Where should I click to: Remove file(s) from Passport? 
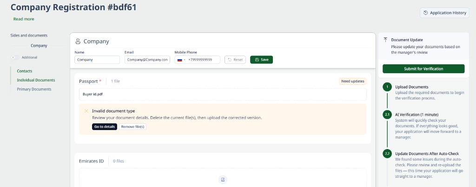[x=132, y=126]
